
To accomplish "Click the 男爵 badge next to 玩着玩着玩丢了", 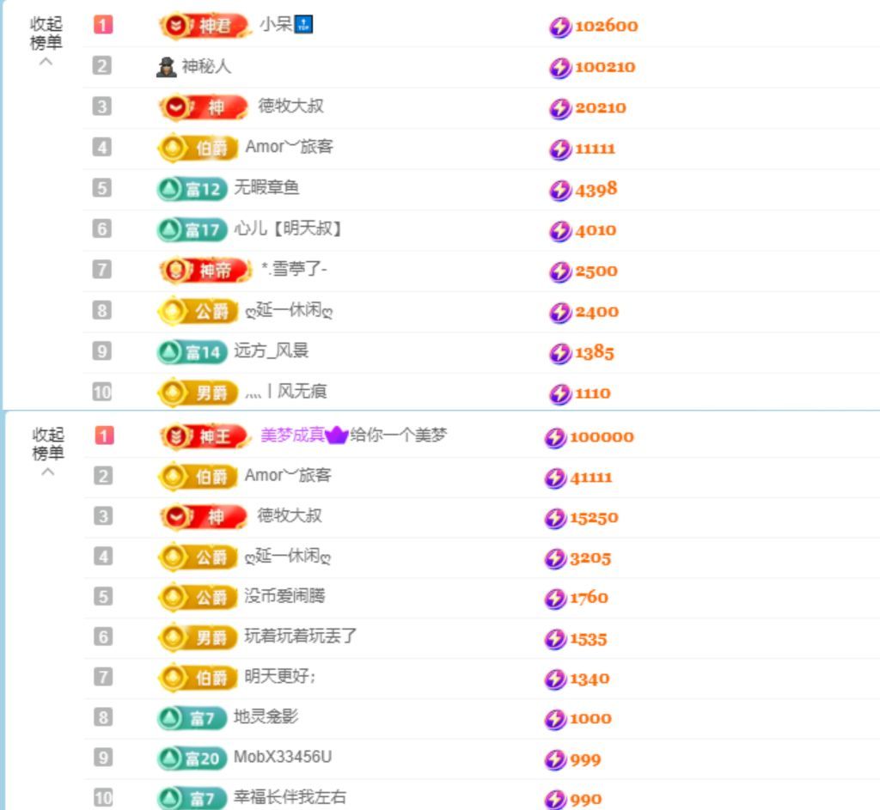I will tap(198, 637).
